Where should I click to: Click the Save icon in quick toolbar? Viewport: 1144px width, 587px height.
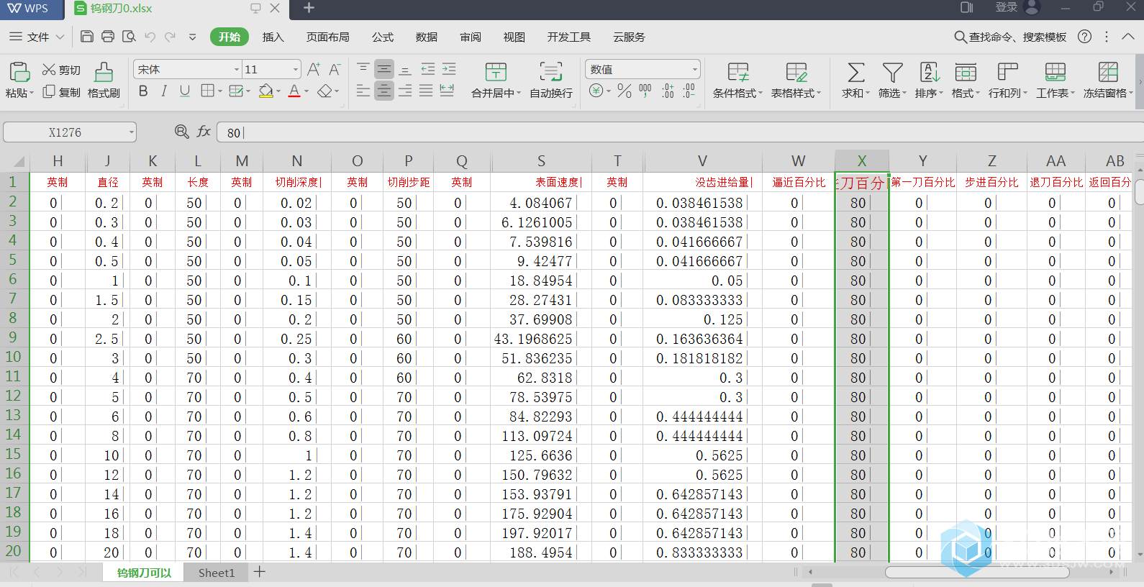click(86, 37)
